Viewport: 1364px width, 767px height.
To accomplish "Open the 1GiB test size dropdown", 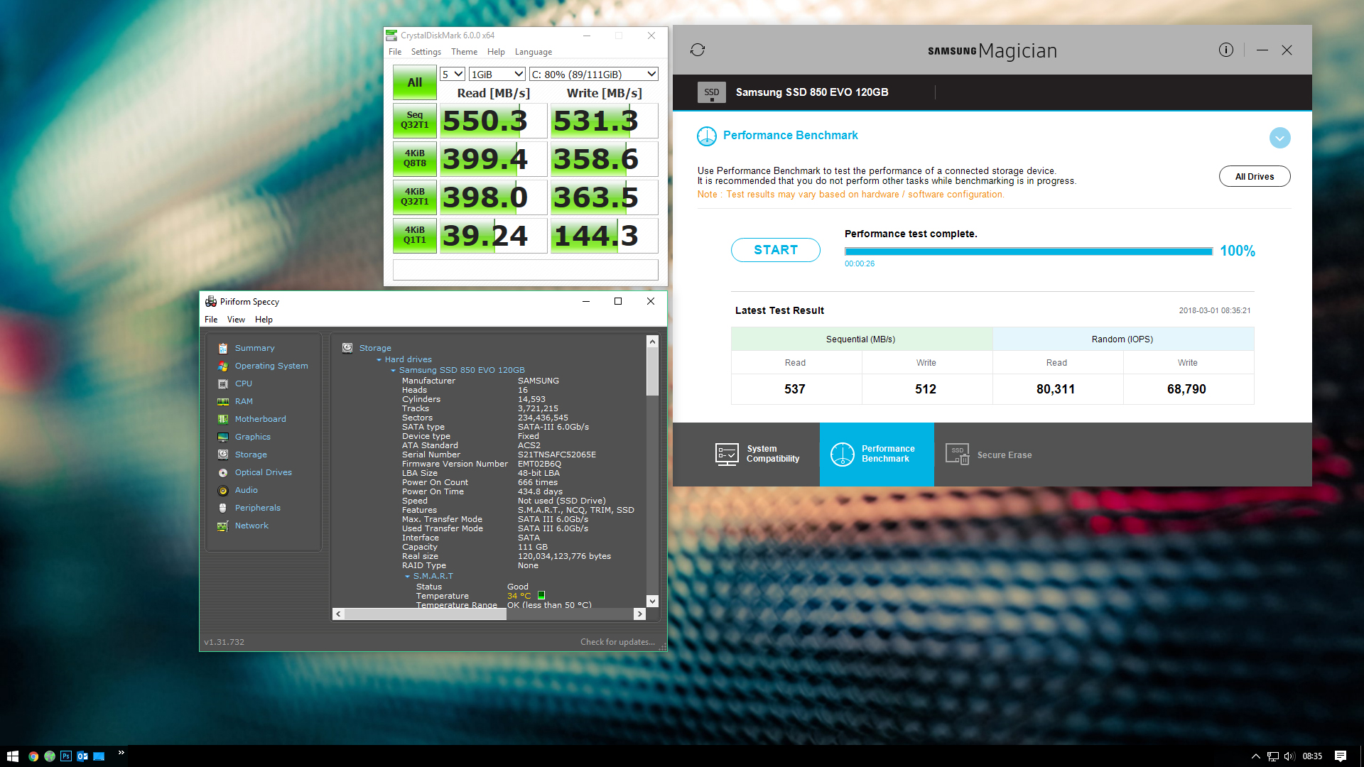I will [x=497, y=74].
